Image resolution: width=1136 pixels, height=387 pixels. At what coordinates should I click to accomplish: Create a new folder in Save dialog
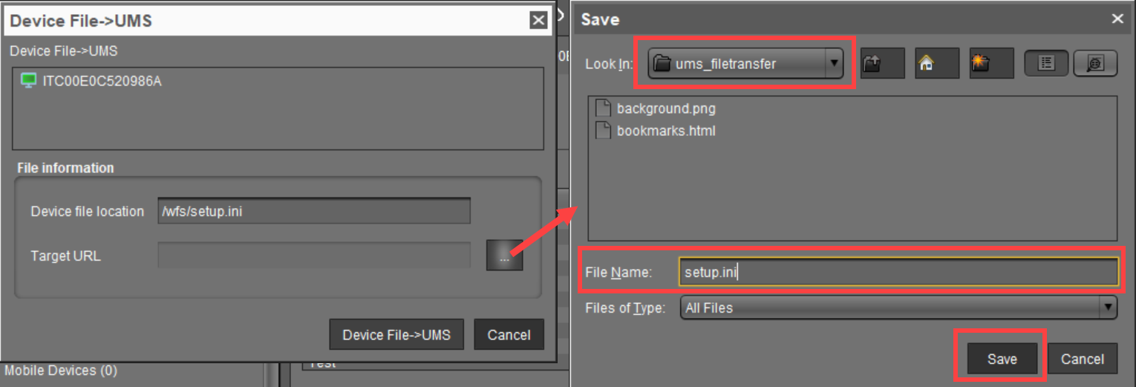pyautogui.click(x=991, y=64)
